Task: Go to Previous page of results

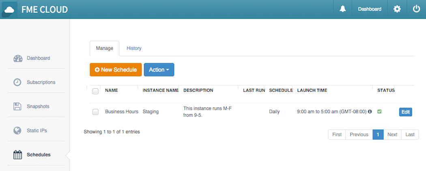Action: click(359, 134)
